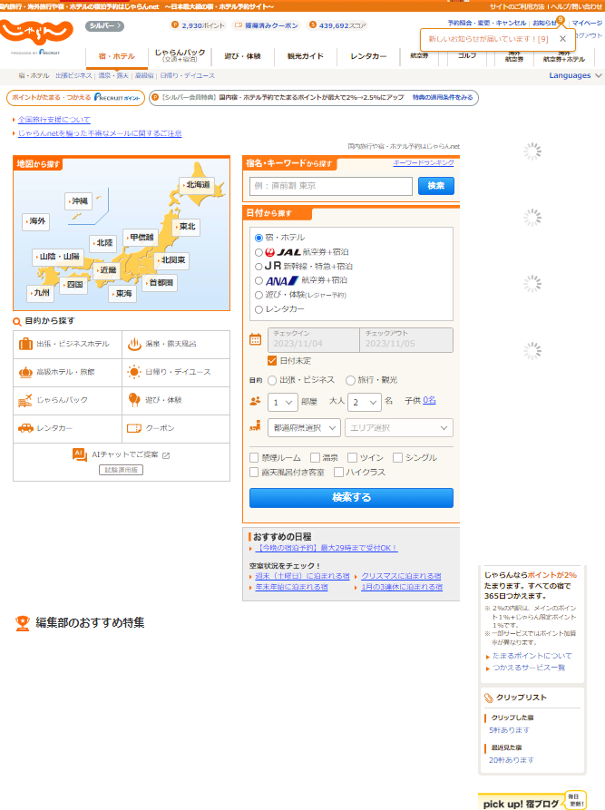Screen dimensions: 605x810
Task: Select the 宿・ホテル radio button
Action: coord(259,239)
